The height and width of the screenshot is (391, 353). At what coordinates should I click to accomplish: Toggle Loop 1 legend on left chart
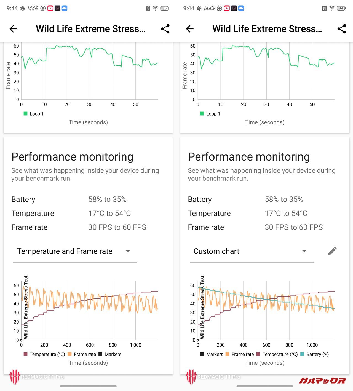coord(34,114)
